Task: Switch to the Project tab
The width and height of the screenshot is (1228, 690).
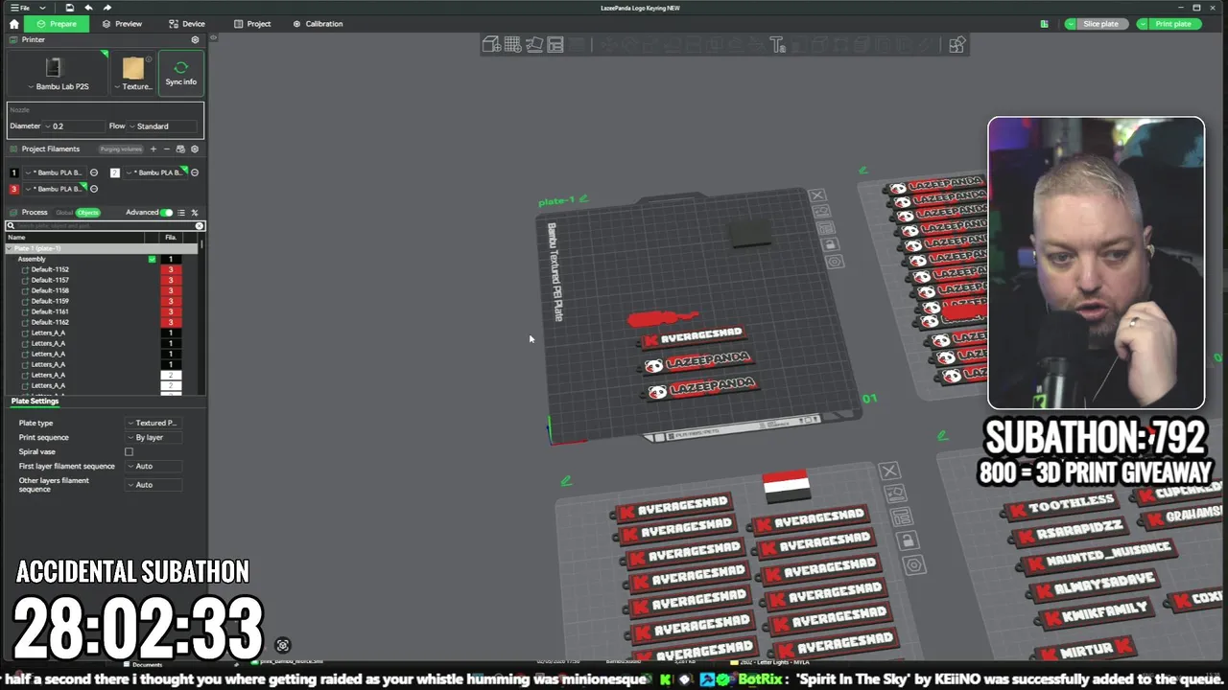Action: tap(252, 23)
